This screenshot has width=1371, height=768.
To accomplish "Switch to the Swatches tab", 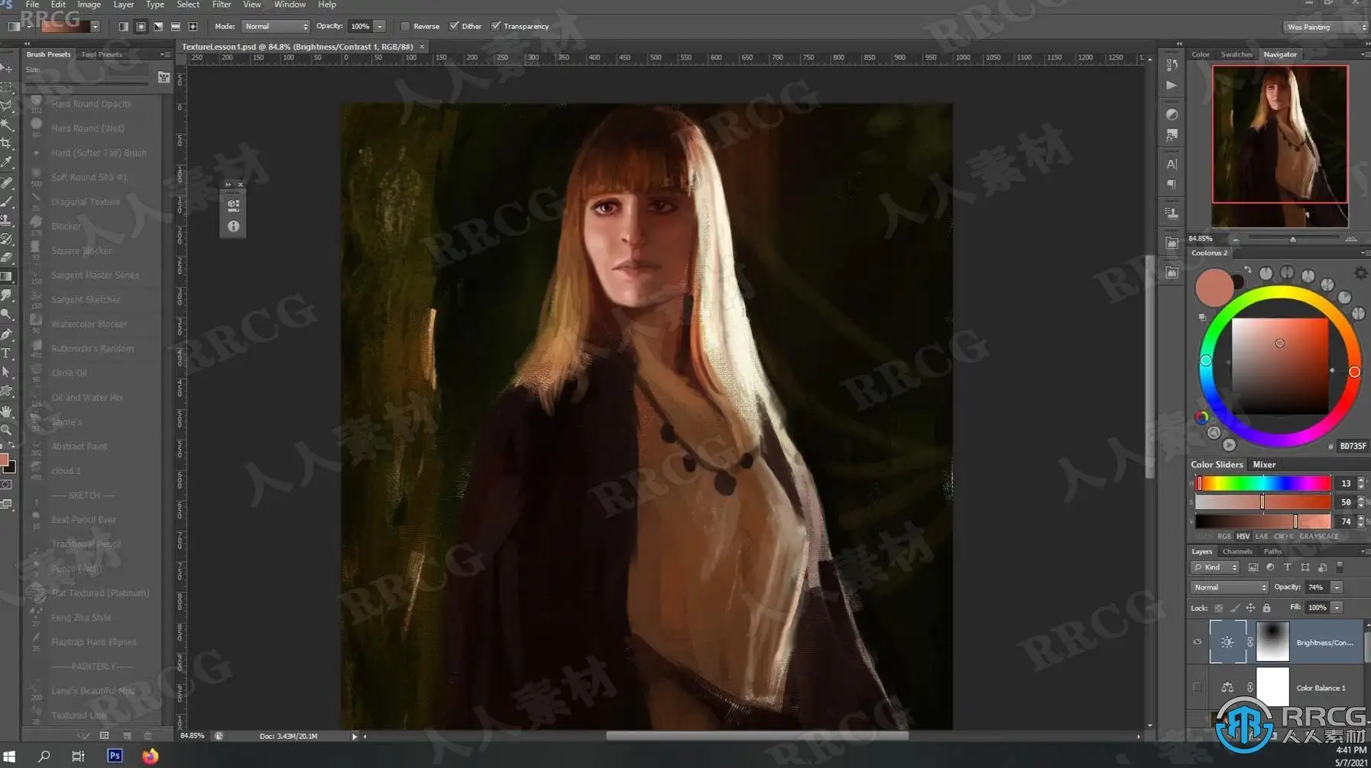I will [x=1236, y=54].
